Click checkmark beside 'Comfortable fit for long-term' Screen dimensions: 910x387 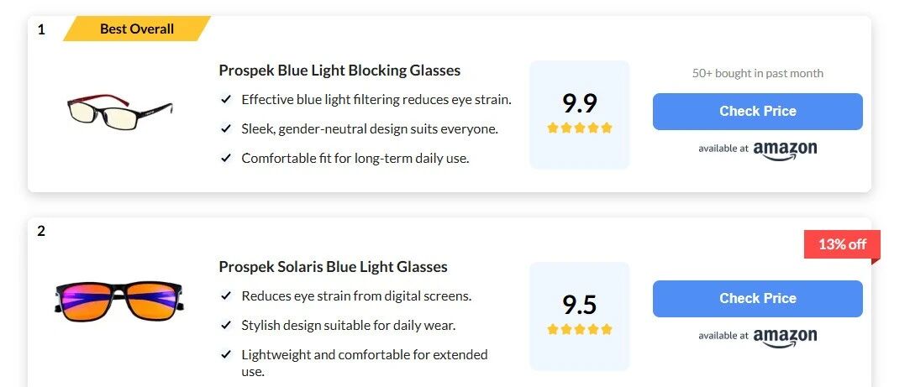226,158
